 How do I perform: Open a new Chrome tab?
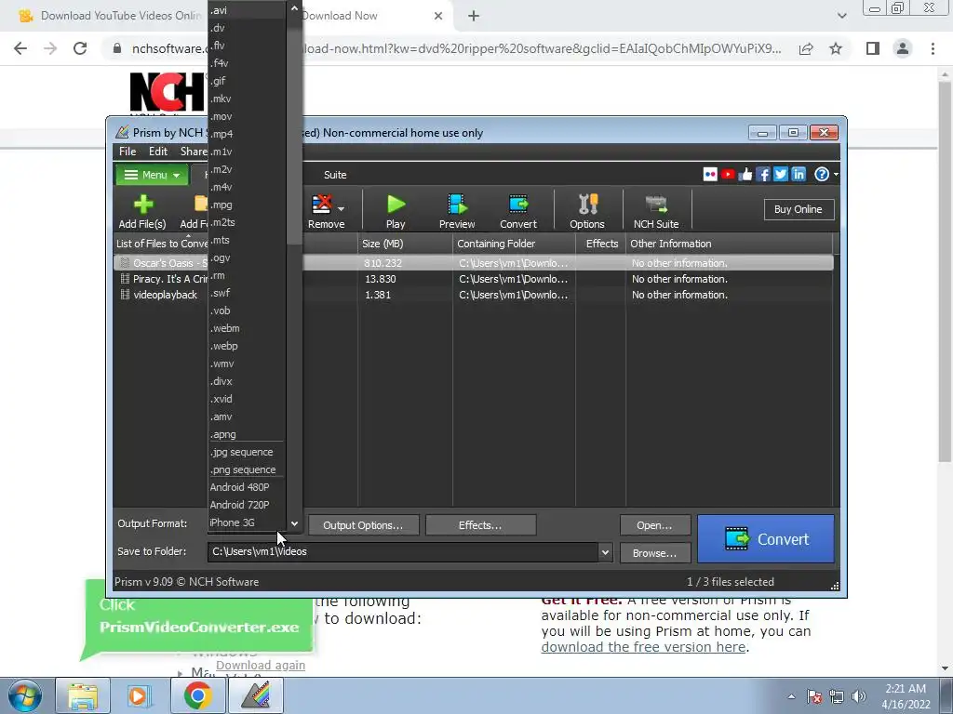pos(474,16)
